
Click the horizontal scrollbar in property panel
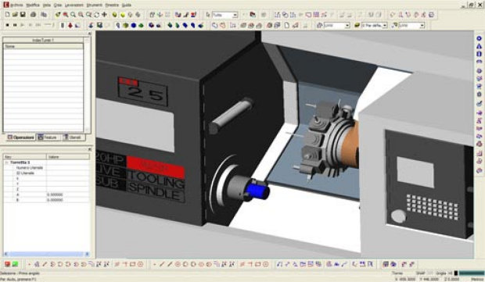[x=46, y=254]
